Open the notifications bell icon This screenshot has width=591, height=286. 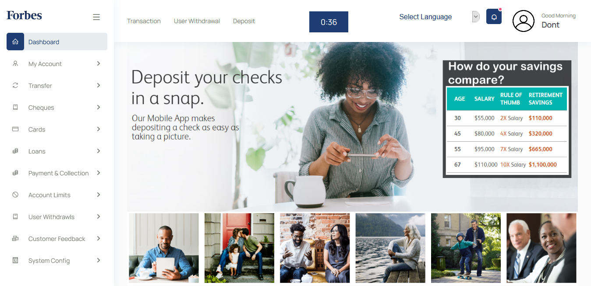coord(494,17)
